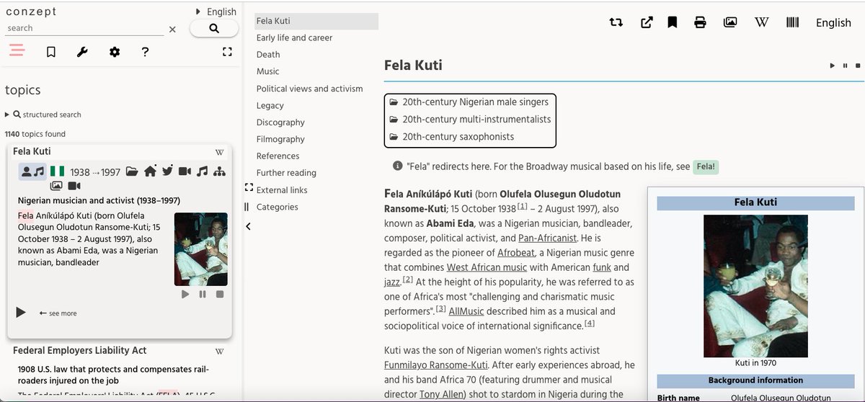The height and width of the screenshot is (402, 865).
Task: Click the hierarchy tree icon in the card
Action: (x=220, y=171)
